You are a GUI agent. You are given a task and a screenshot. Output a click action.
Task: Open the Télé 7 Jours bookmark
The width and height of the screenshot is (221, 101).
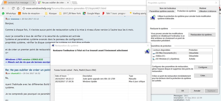click(114, 13)
